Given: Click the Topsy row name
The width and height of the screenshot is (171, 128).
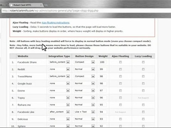Looking at the screenshot, I should (21, 98).
